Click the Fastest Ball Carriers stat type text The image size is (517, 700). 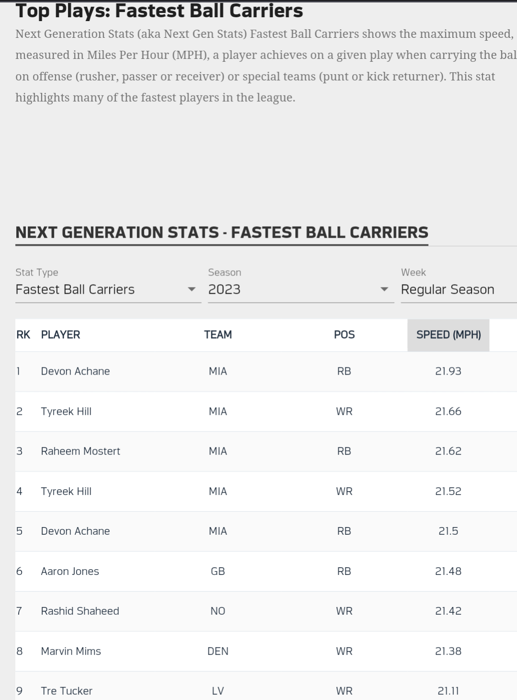click(75, 289)
